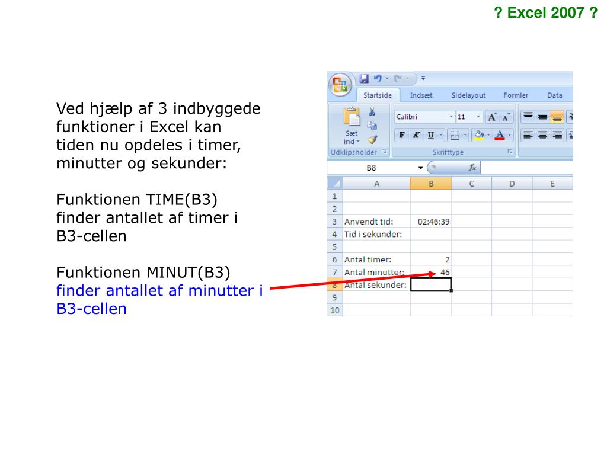Viewport: 607px width, 455px height.
Task: Click cell B6 containing 2
Action: tap(431, 259)
